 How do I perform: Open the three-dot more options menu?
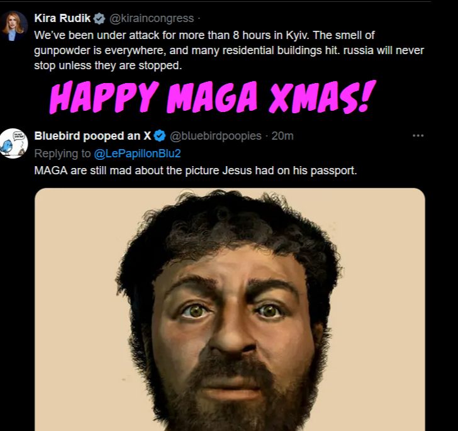pyautogui.click(x=418, y=135)
